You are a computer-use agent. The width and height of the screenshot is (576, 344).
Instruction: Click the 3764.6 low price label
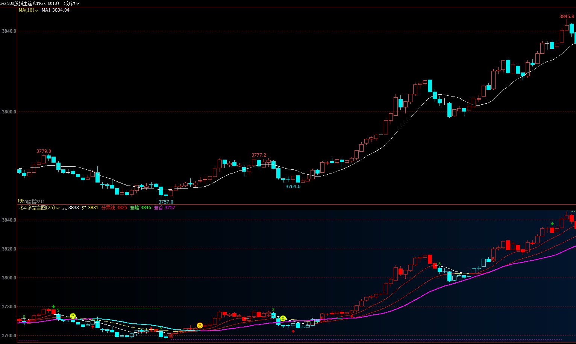click(293, 187)
